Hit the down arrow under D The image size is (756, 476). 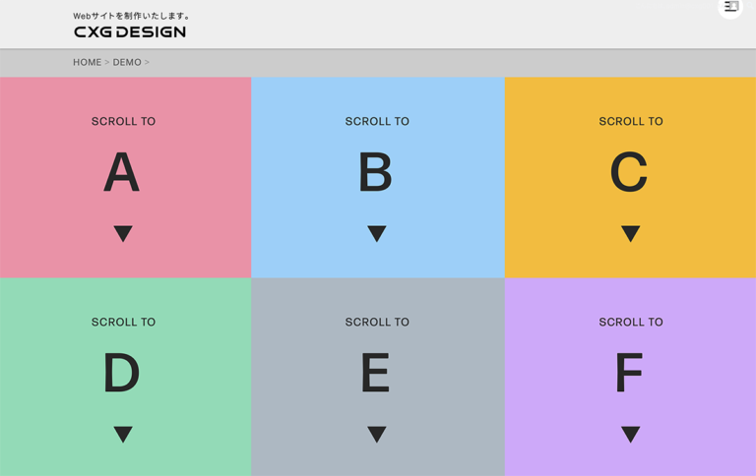click(123, 434)
